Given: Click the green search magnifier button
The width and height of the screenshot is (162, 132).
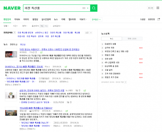Looking at the screenshot, I should pyautogui.click(x=94, y=8).
